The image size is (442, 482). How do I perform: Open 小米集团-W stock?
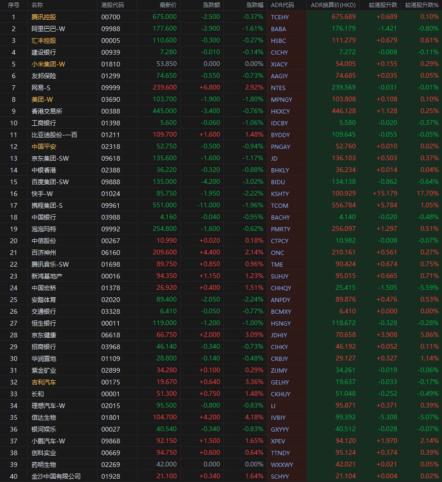pyautogui.click(x=48, y=64)
